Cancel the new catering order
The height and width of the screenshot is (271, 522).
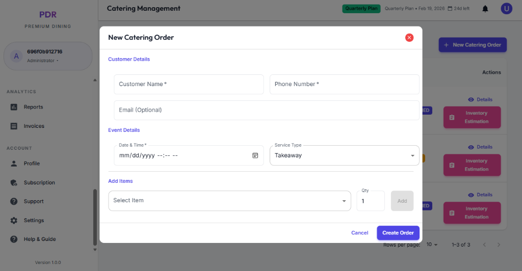359,233
